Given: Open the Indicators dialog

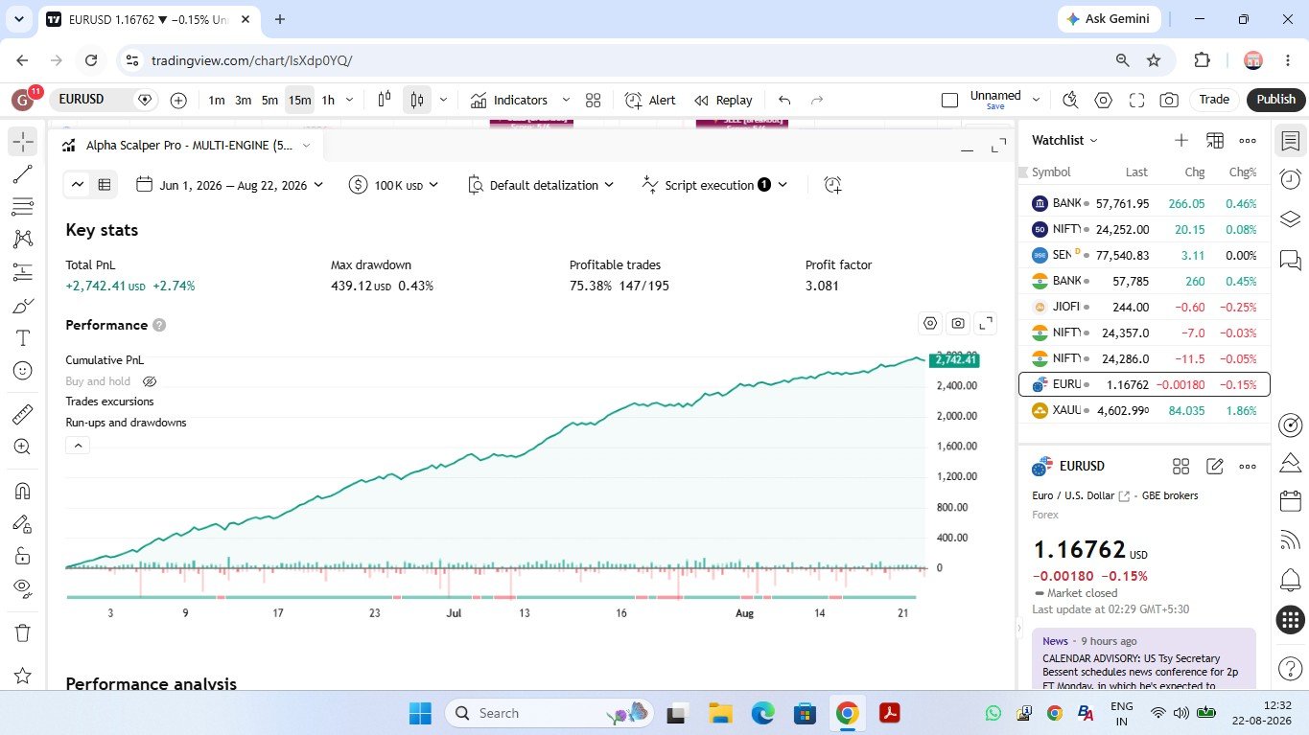Looking at the screenshot, I should (509, 100).
